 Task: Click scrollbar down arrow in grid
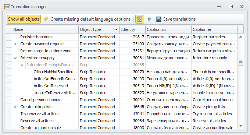240,126
